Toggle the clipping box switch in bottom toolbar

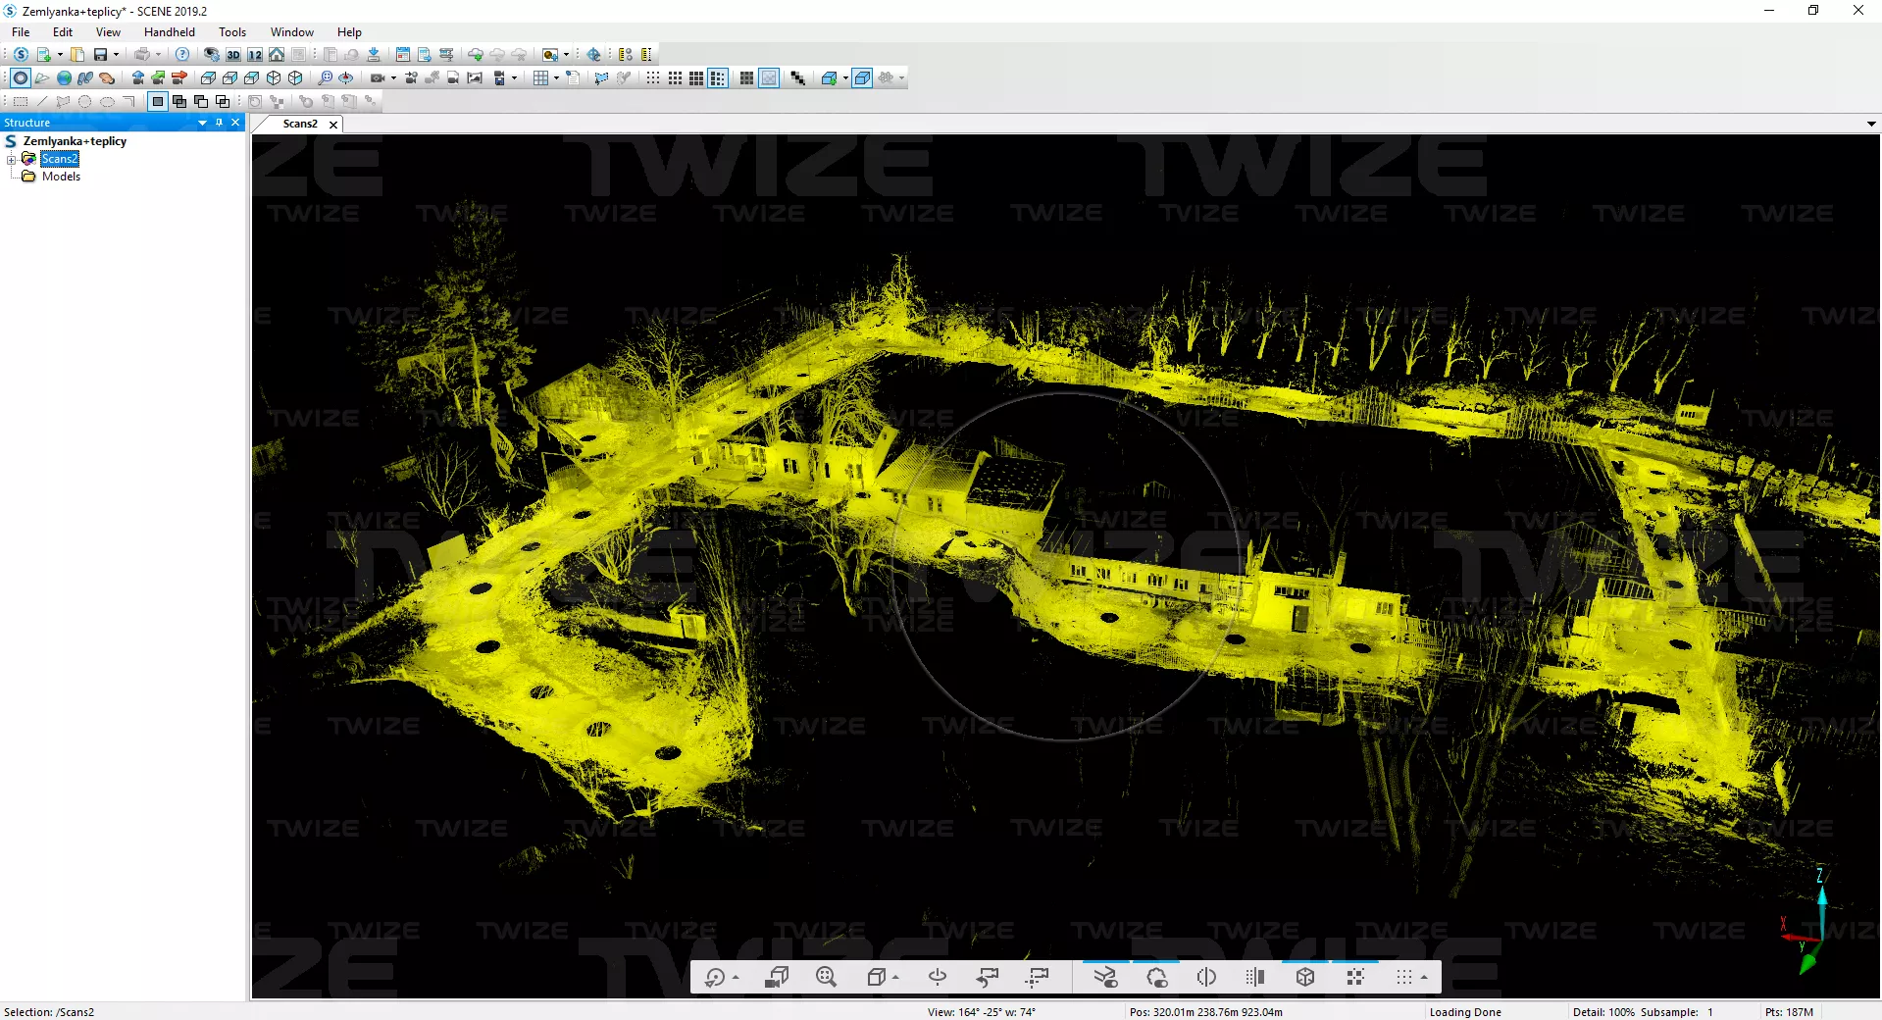(1304, 977)
